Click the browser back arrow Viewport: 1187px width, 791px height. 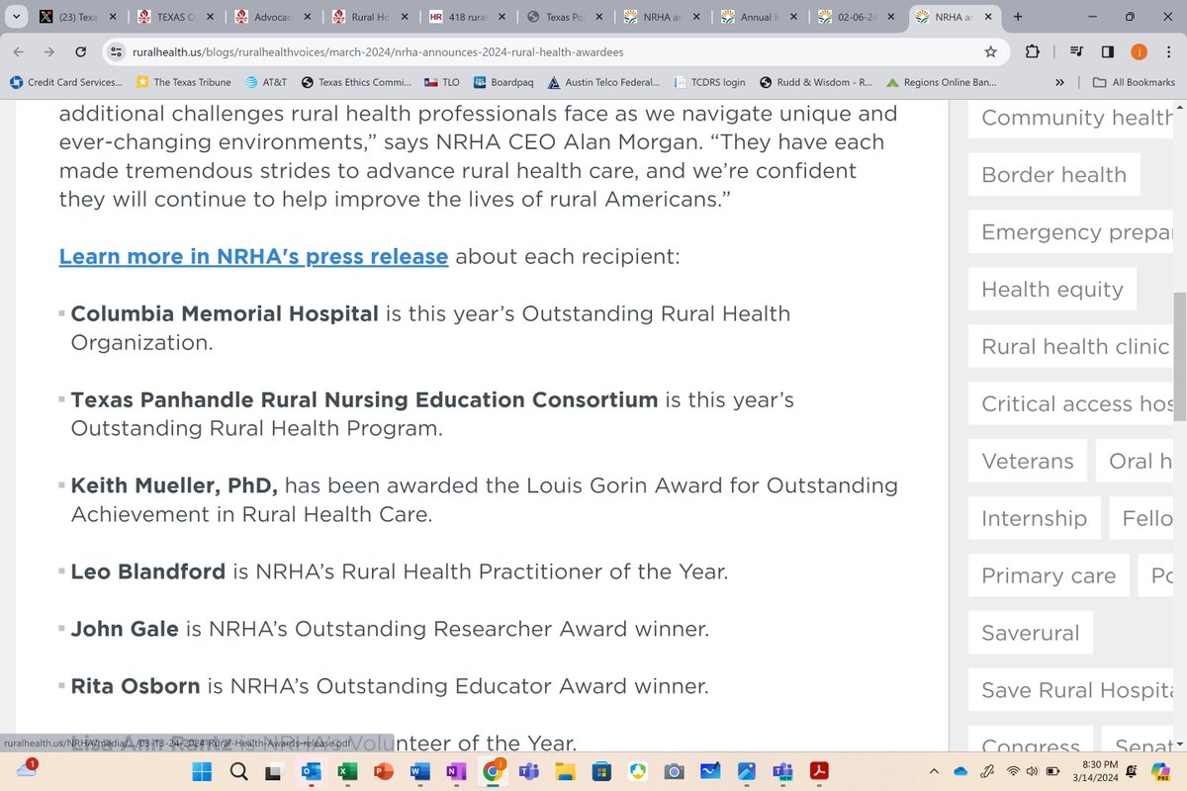point(19,51)
